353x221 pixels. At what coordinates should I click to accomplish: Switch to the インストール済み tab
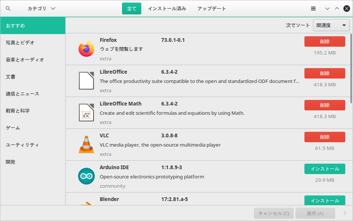tap(167, 9)
